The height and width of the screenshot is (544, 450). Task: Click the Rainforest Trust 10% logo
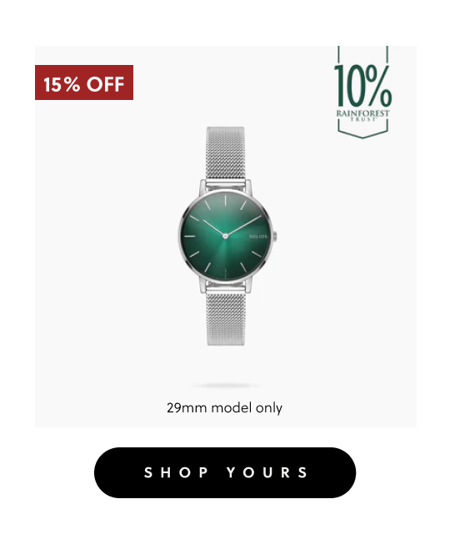(x=362, y=92)
